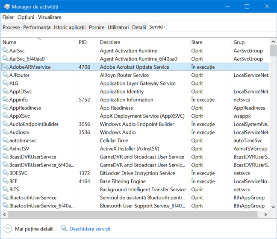Open the Vizualizare menu
The width and height of the screenshot is (277, 239).
coord(50,17)
